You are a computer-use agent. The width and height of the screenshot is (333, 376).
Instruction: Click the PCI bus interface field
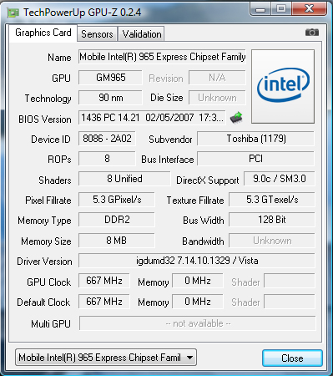point(256,159)
